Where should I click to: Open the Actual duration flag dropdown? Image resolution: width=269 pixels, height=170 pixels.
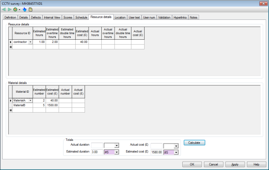[x=116, y=146]
